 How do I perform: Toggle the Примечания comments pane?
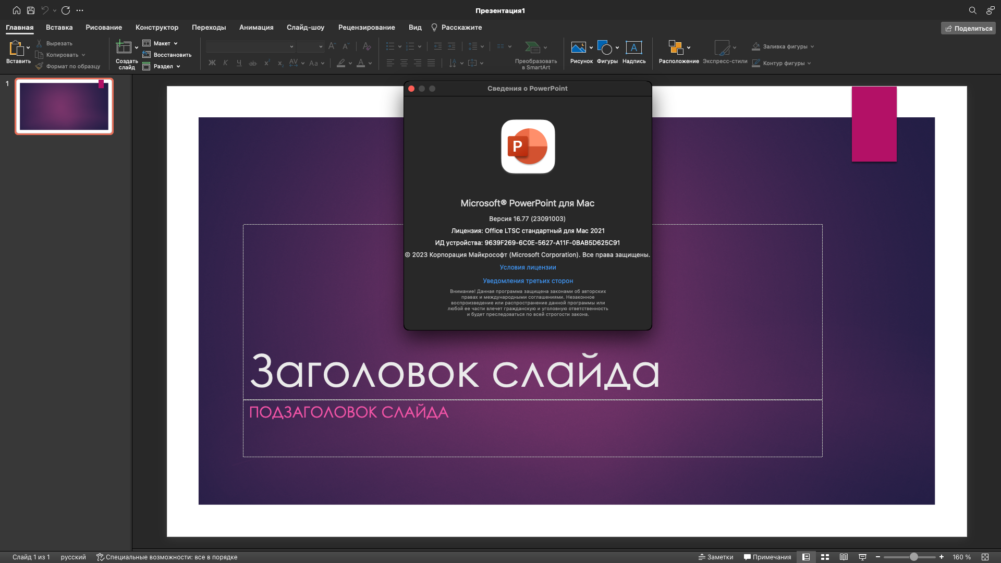767,557
